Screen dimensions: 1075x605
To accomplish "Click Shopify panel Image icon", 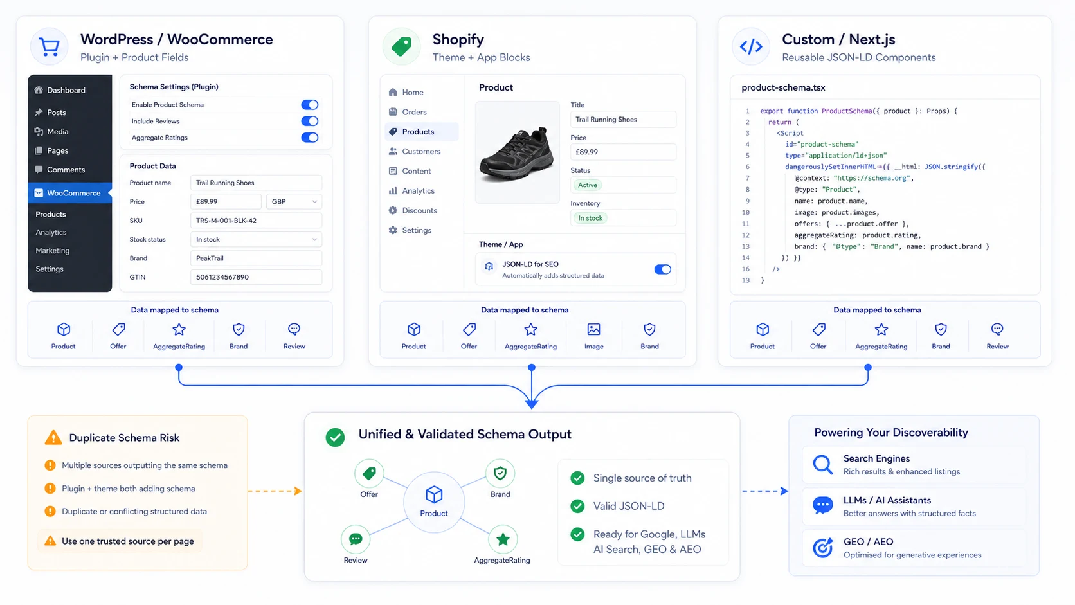I will [x=593, y=329].
